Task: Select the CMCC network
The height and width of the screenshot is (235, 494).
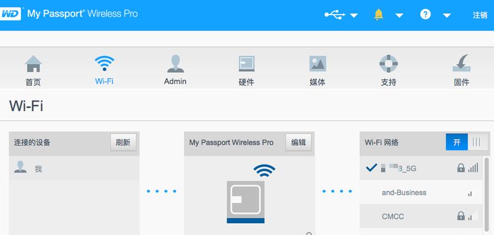Action: click(421, 216)
